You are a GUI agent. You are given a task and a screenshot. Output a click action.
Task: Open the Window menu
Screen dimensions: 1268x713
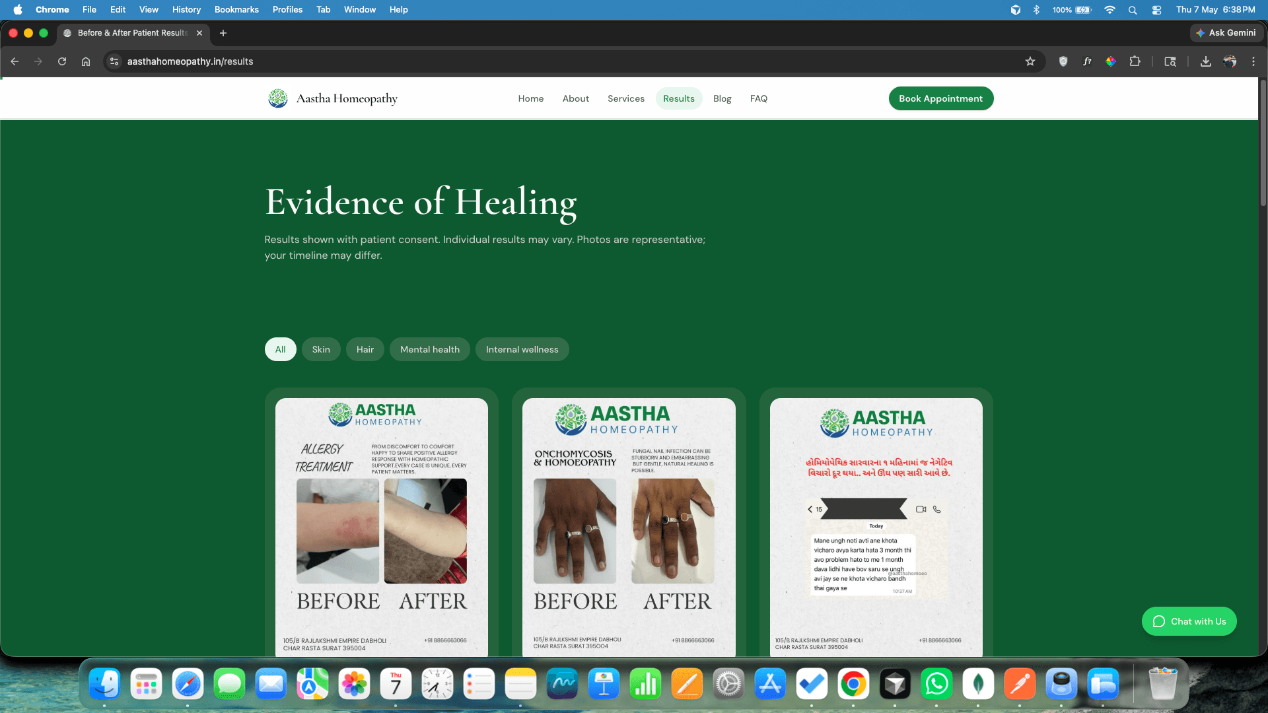360,9
